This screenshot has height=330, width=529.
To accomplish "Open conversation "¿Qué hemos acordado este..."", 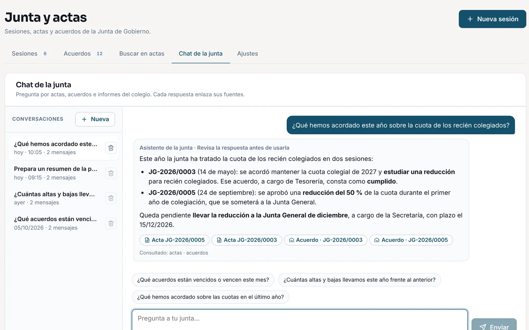I will 56,148.
